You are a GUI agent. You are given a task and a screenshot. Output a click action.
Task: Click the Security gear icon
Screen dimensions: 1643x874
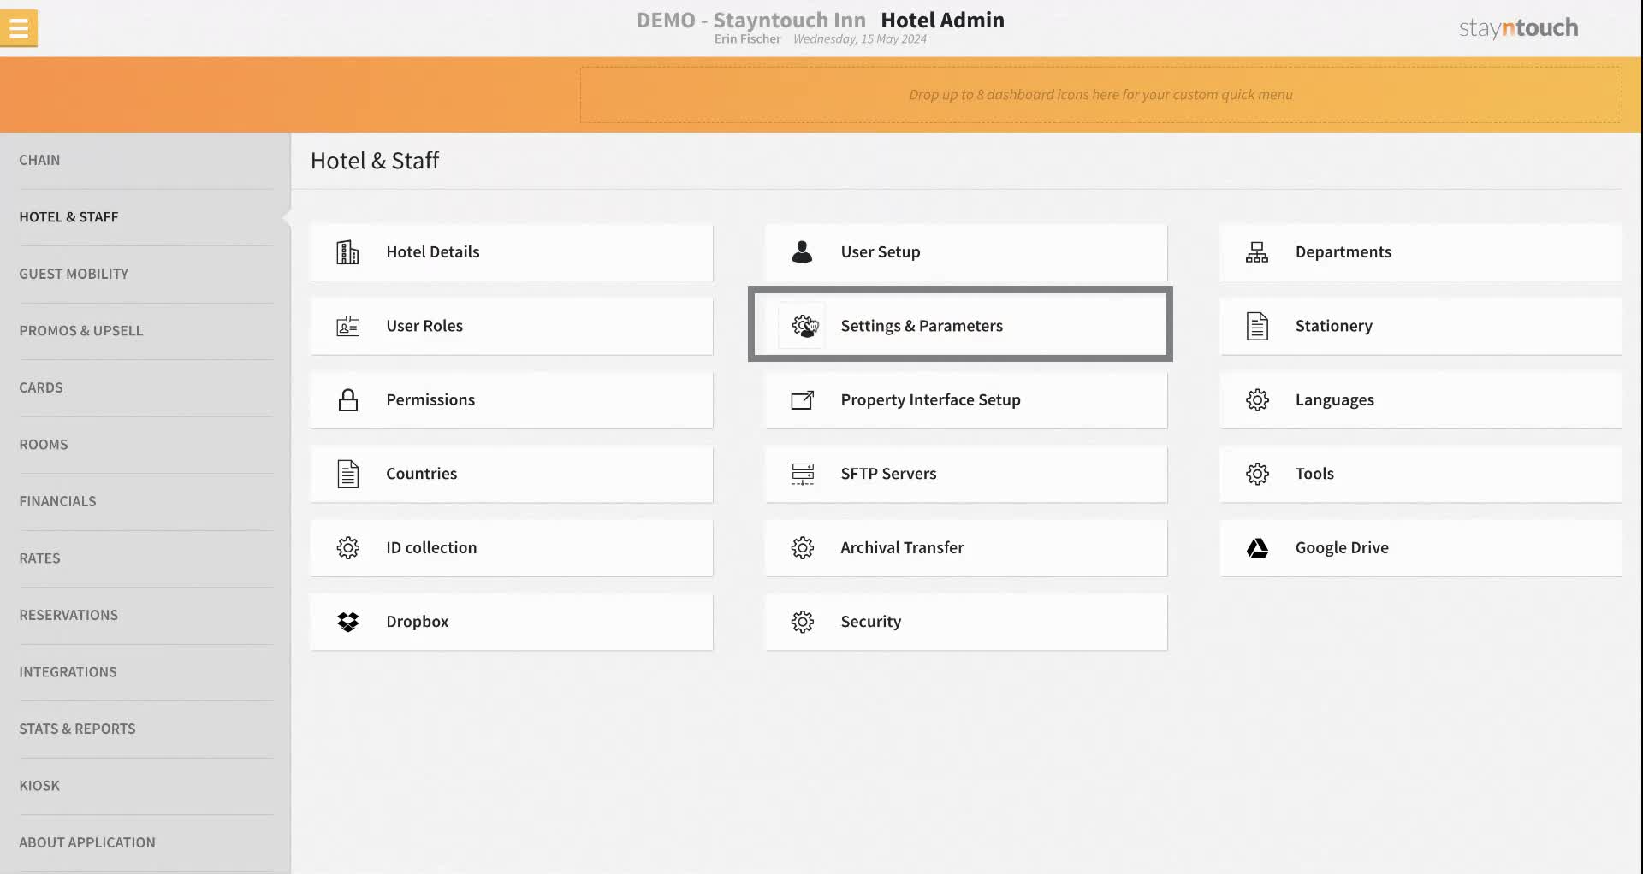point(802,622)
